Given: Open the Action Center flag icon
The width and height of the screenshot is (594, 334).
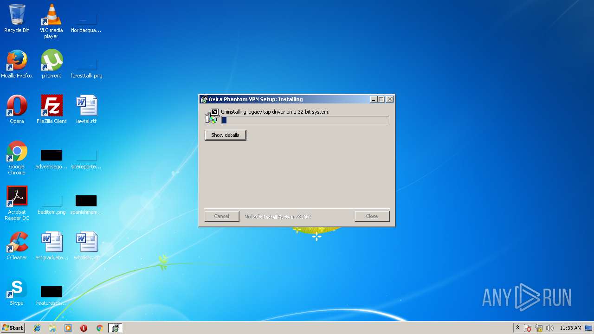Looking at the screenshot, I should pyautogui.click(x=528, y=328).
